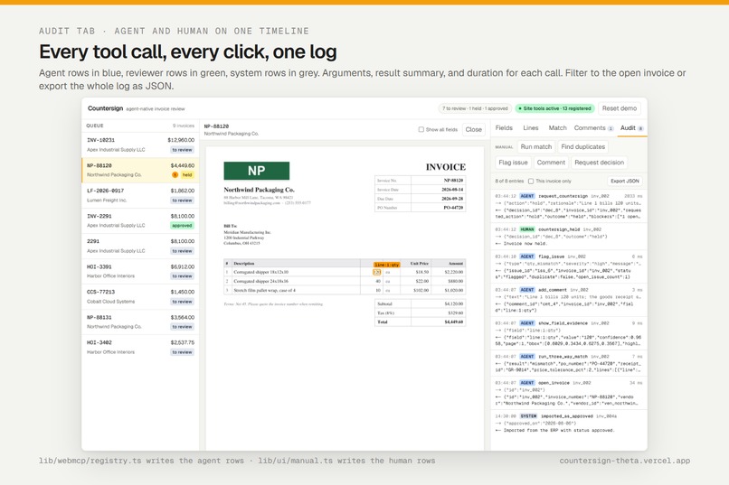Click the highlighted 120 quantity cell
Image resolution: width=729 pixels, height=485 pixels.
coord(376,272)
